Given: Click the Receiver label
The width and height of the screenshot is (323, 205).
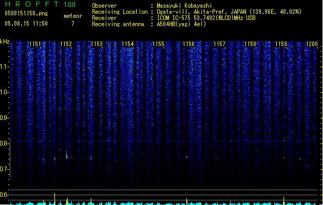Looking at the screenshot, I should click(x=104, y=18).
